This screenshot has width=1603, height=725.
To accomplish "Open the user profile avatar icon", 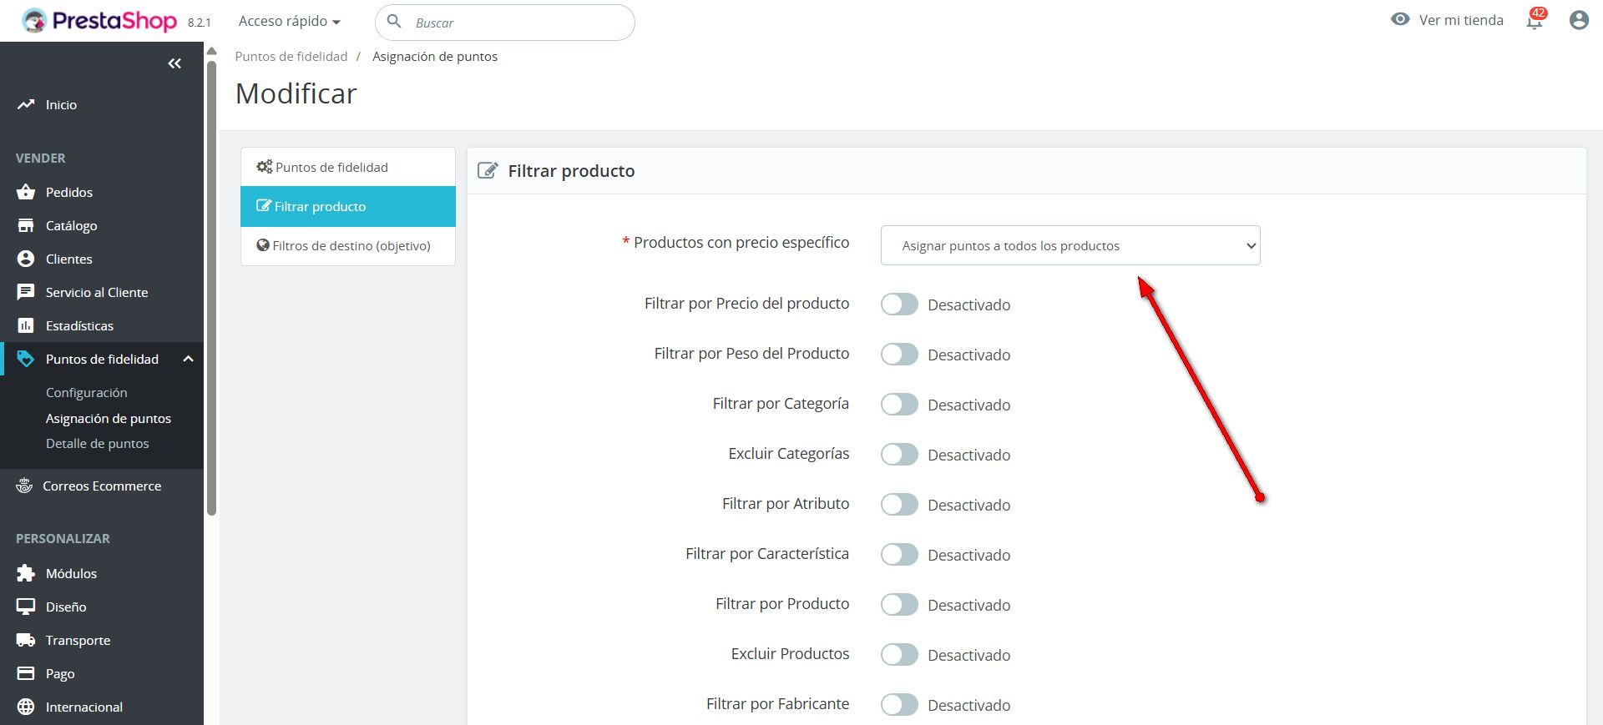I will [1578, 20].
